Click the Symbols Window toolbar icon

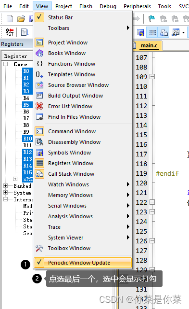tap(140, 32)
